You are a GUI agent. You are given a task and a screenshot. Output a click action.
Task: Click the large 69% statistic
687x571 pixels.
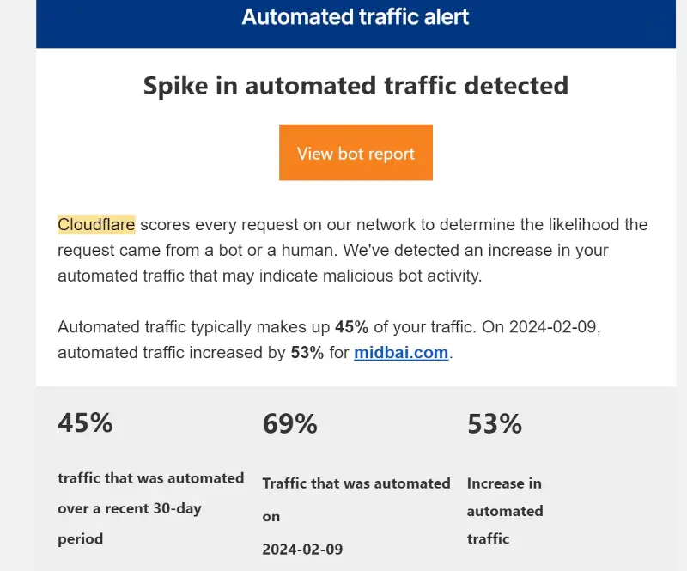coord(289,423)
